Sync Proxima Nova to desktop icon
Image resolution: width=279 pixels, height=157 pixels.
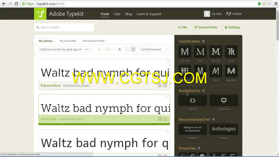[x=165, y=85]
